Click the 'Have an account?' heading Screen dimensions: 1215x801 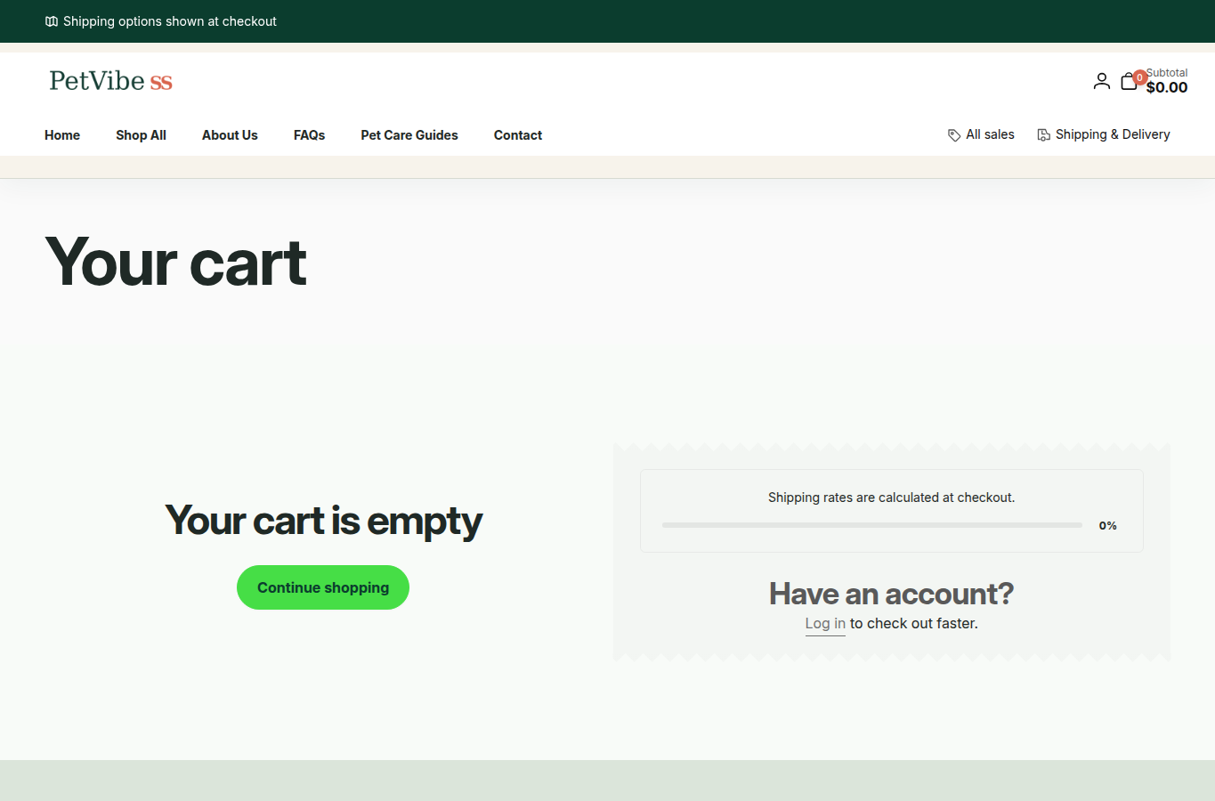[892, 594]
